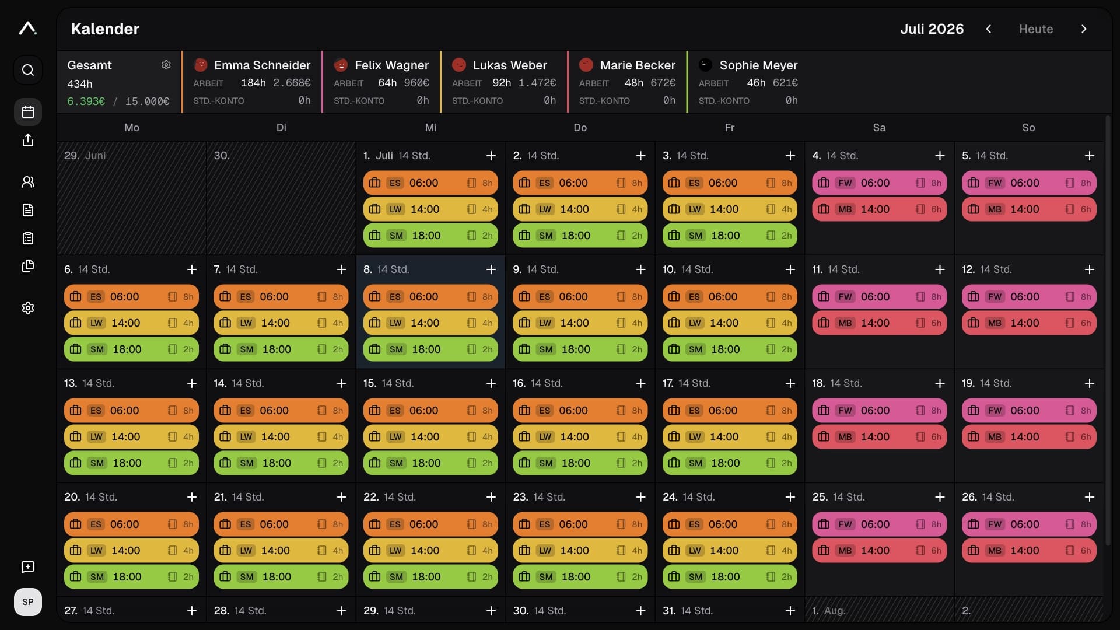Open the search icon in sidebar

28,70
